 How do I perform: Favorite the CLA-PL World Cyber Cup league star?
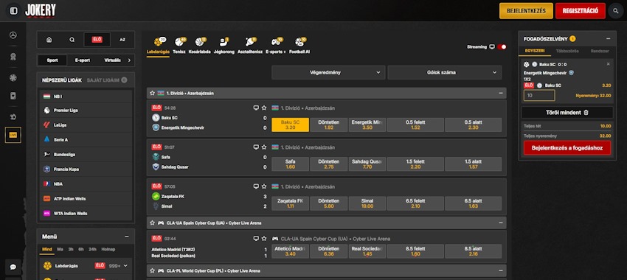click(153, 271)
